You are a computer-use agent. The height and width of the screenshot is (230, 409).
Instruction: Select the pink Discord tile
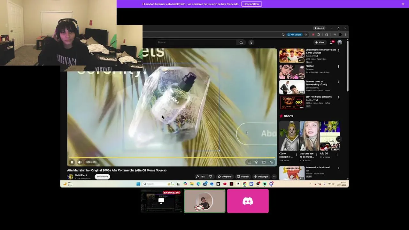pos(248,201)
